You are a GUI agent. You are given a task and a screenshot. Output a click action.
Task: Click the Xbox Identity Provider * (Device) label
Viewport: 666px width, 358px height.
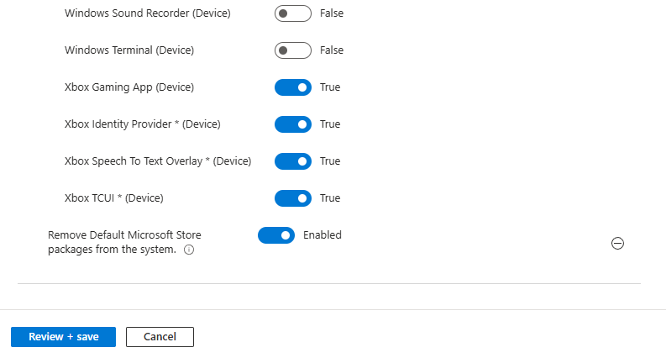click(142, 124)
